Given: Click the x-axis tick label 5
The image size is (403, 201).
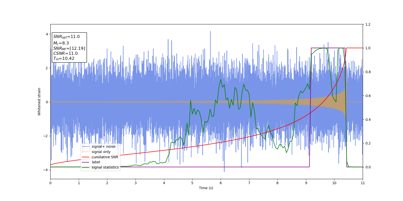Looking at the screenshot, I should click(192, 183).
